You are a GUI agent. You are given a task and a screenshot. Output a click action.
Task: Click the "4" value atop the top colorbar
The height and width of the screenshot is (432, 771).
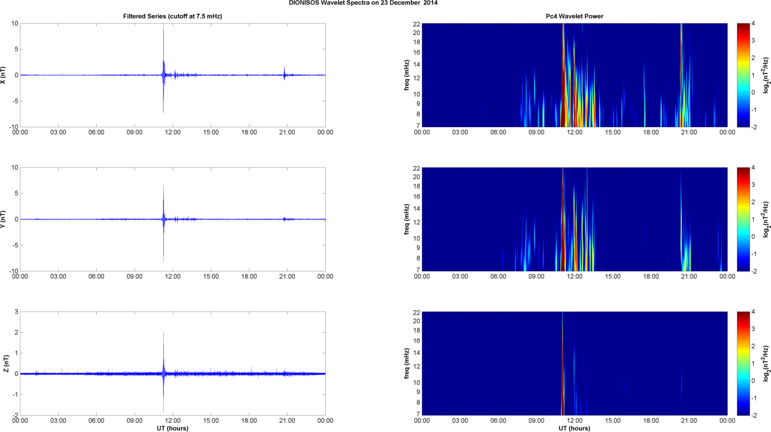coord(753,23)
